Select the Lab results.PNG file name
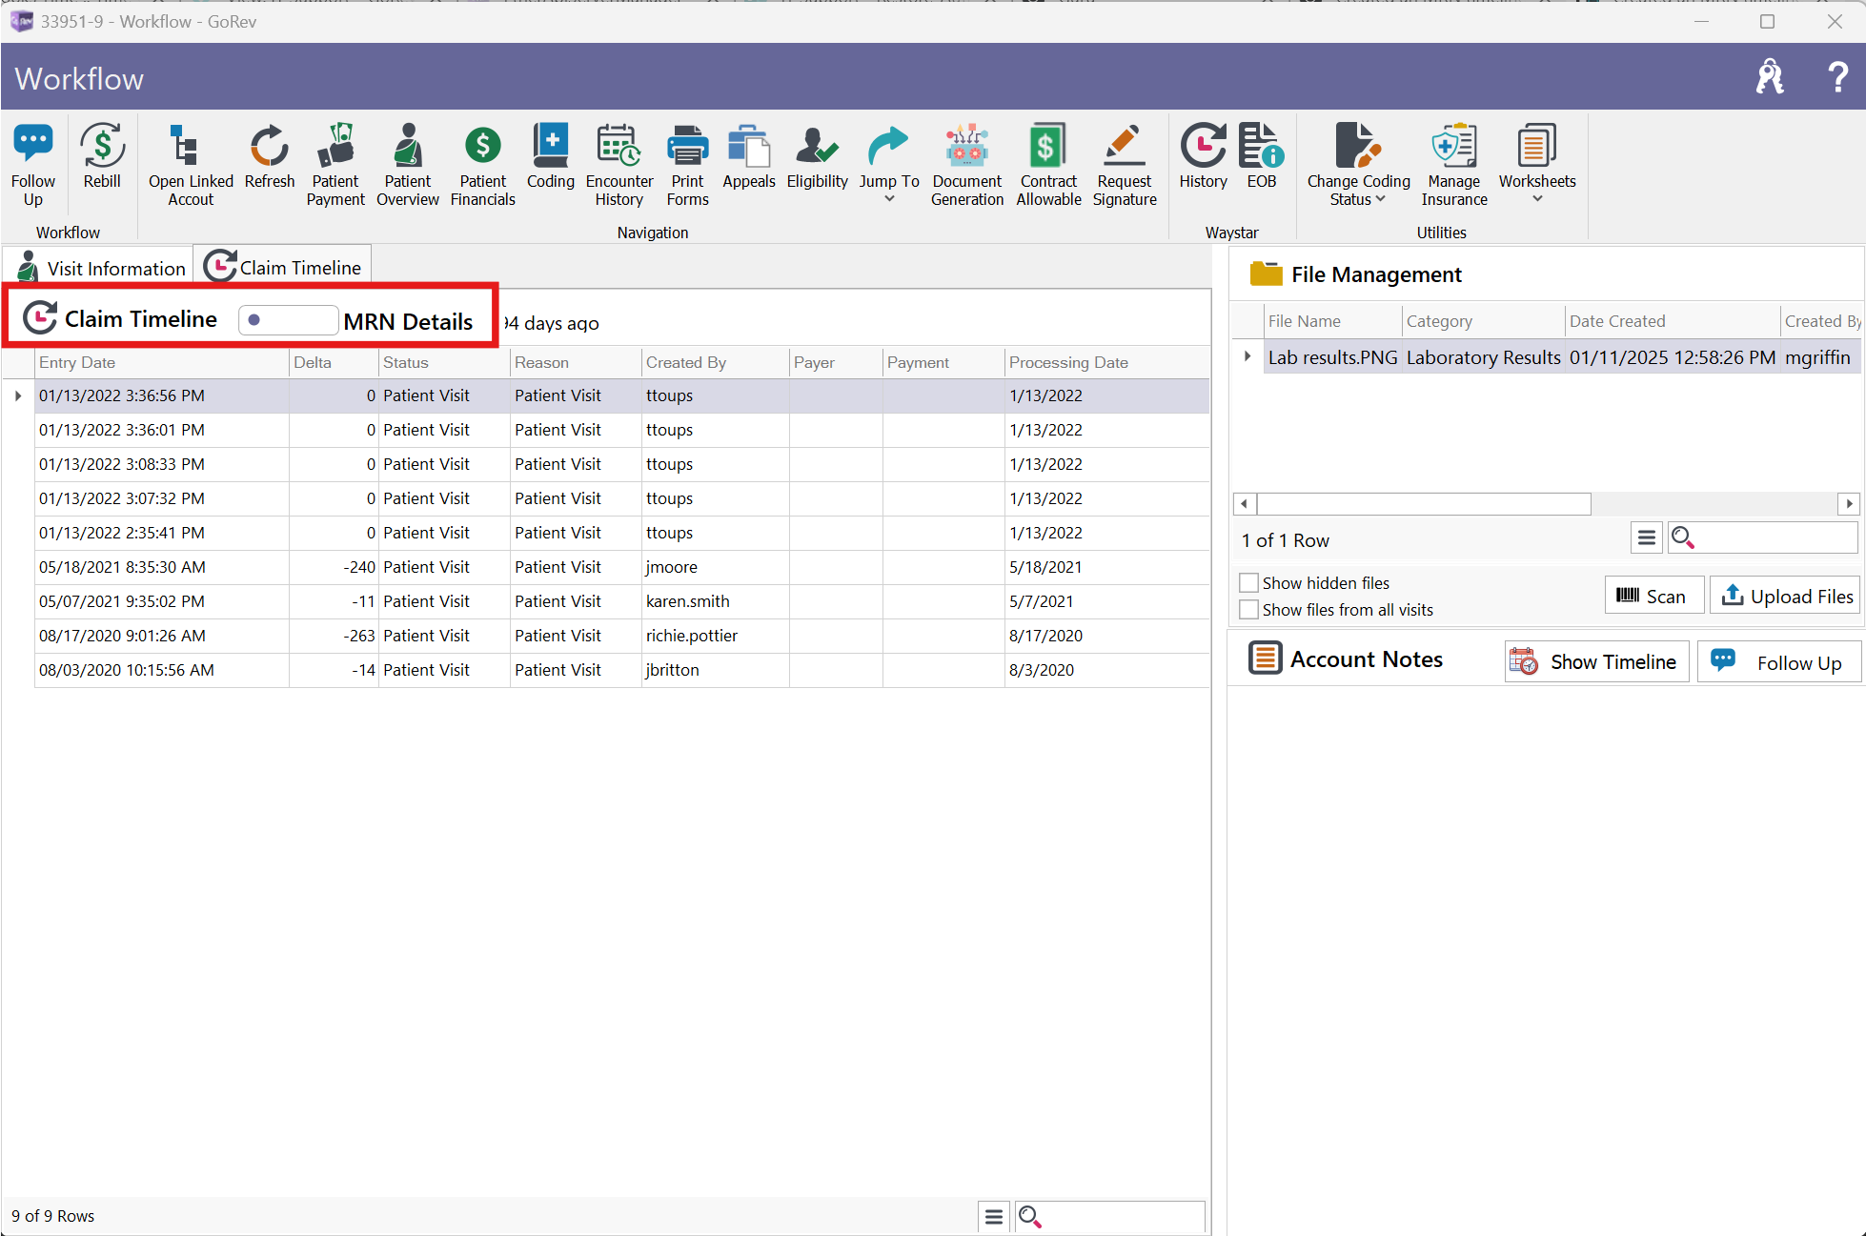Viewport: 1866px width, 1236px height. (1332, 357)
